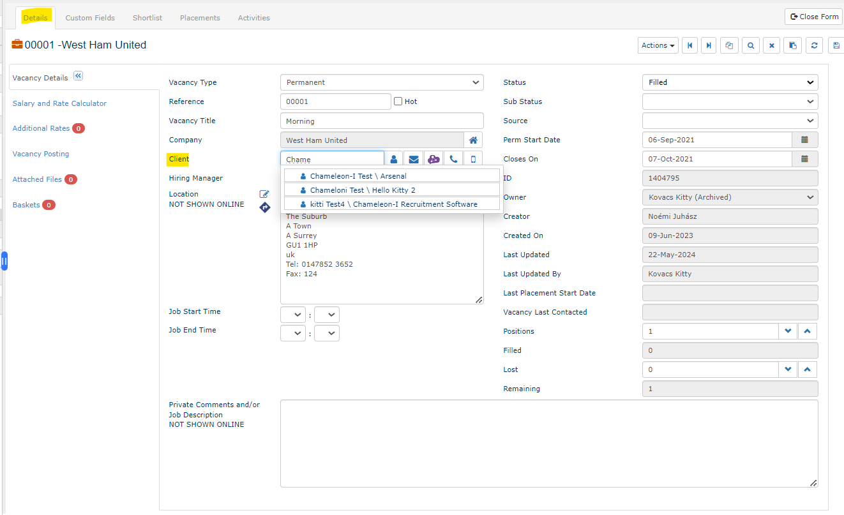Switch to the Details tab
Screen dimensions: 844x515
point(35,18)
